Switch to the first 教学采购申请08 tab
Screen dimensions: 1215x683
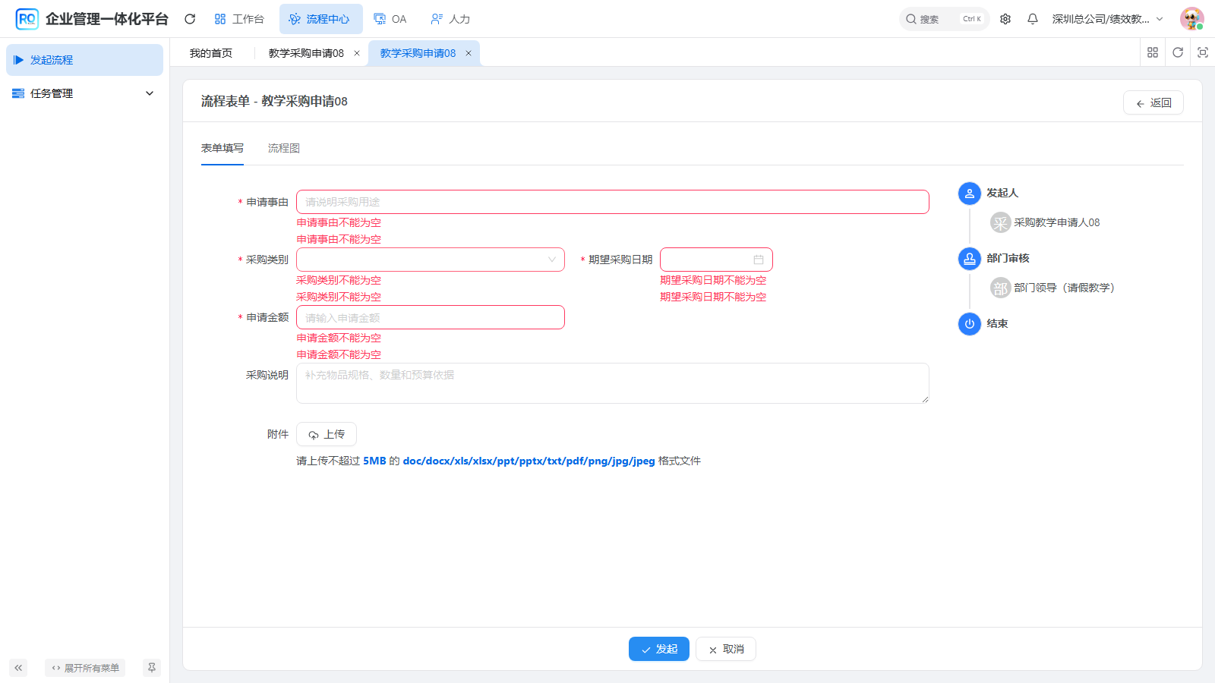pos(306,53)
